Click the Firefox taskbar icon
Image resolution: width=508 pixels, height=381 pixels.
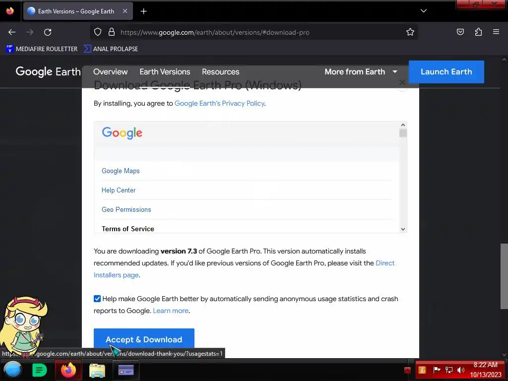[x=68, y=370]
